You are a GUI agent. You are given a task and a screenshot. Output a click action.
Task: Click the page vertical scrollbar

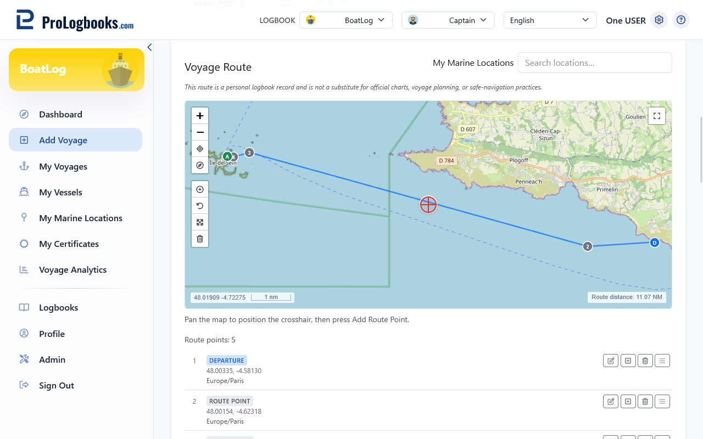(701, 149)
